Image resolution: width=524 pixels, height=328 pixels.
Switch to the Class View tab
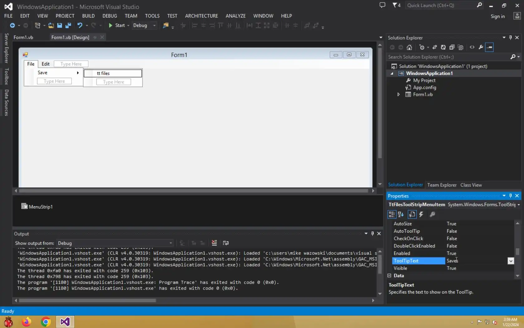[471, 185]
